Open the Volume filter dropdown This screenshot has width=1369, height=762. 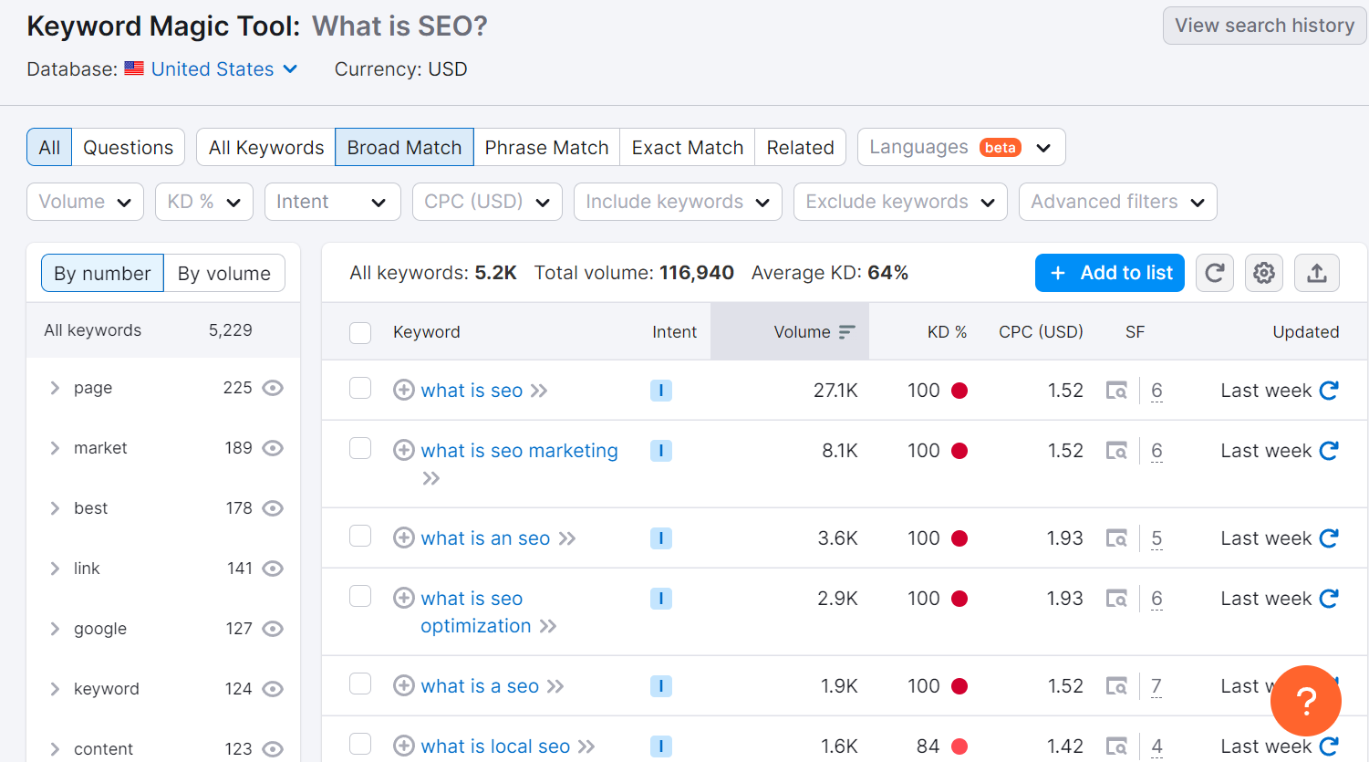coord(86,202)
